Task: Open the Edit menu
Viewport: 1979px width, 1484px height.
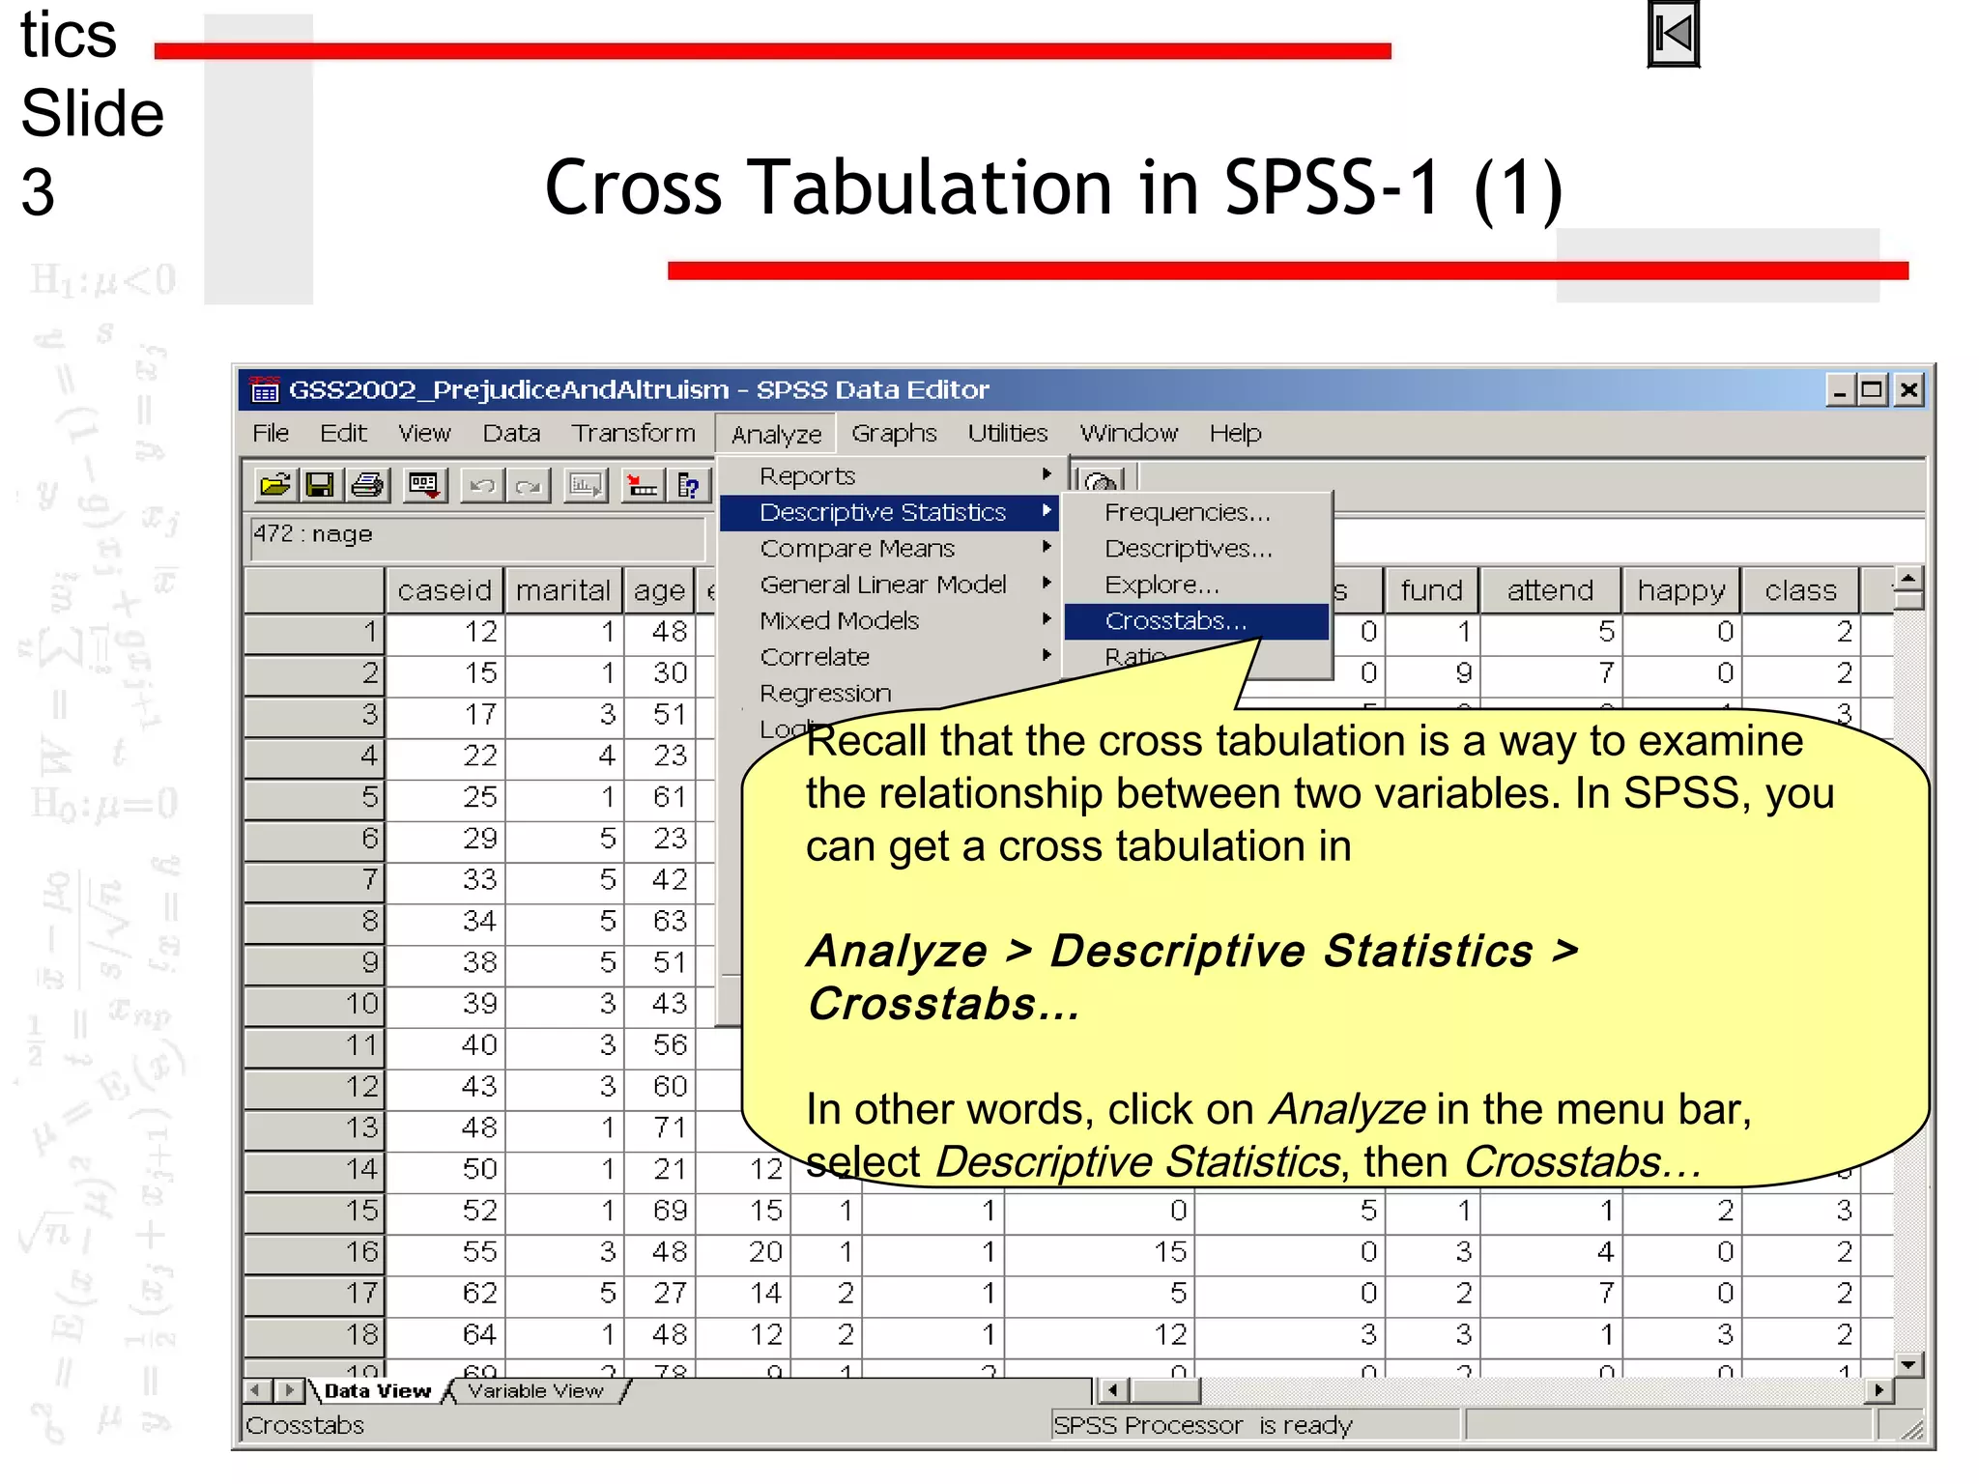Action: [x=343, y=433]
